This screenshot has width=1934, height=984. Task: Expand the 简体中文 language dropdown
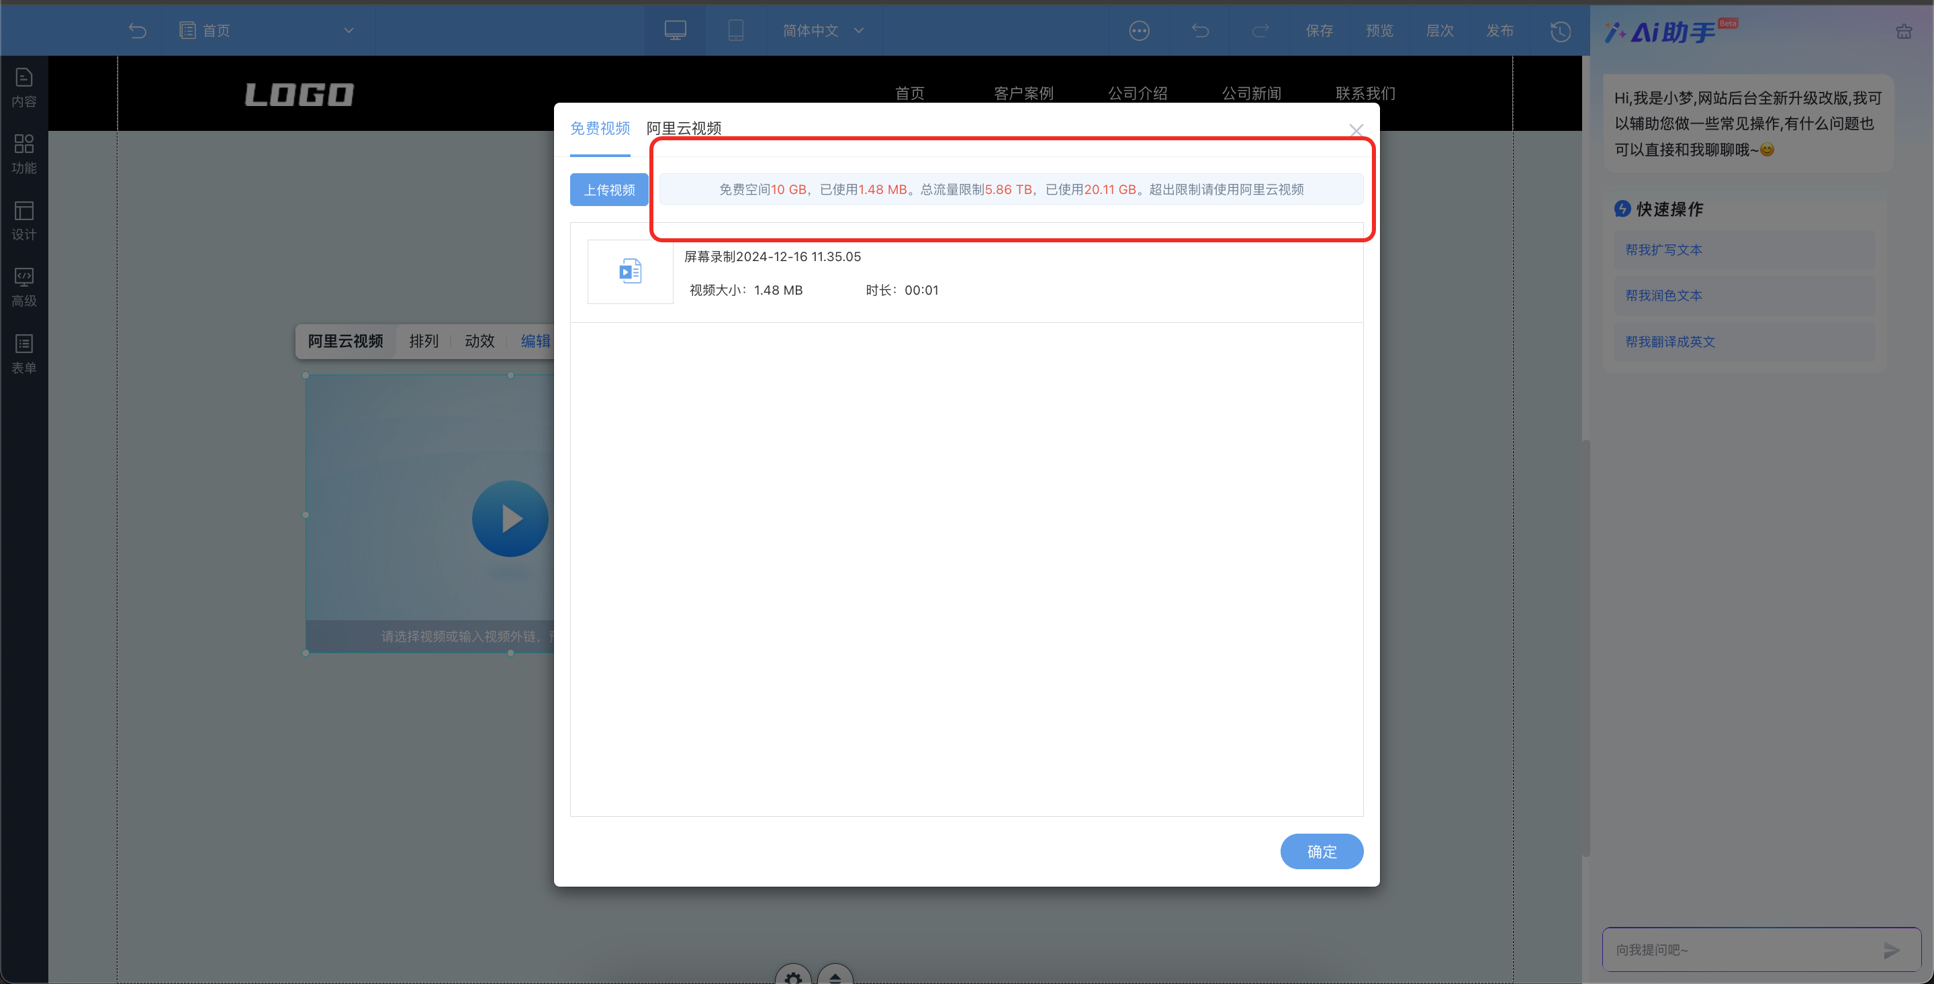pyautogui.click(x=823, y=31)
